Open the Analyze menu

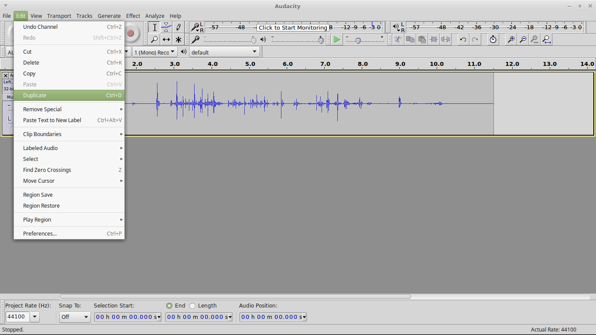(154, 16)
